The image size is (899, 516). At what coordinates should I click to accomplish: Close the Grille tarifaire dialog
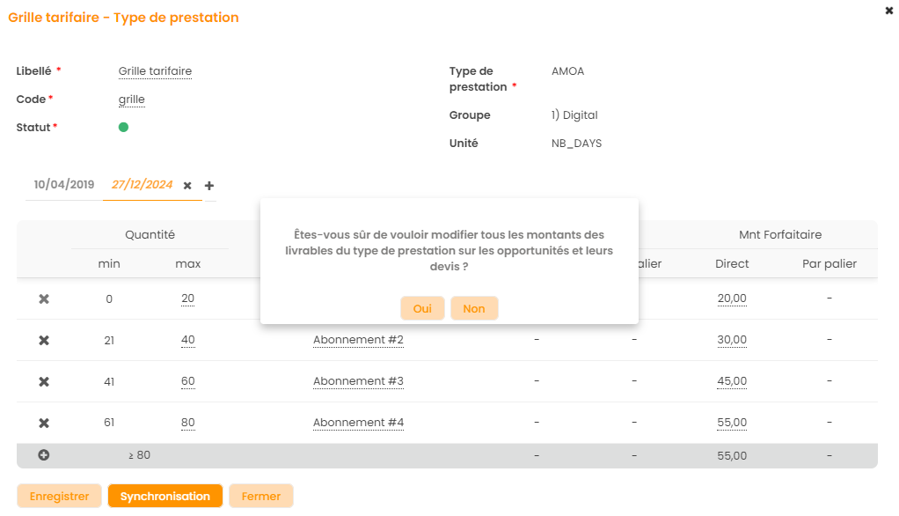click(x=888, y=11)
